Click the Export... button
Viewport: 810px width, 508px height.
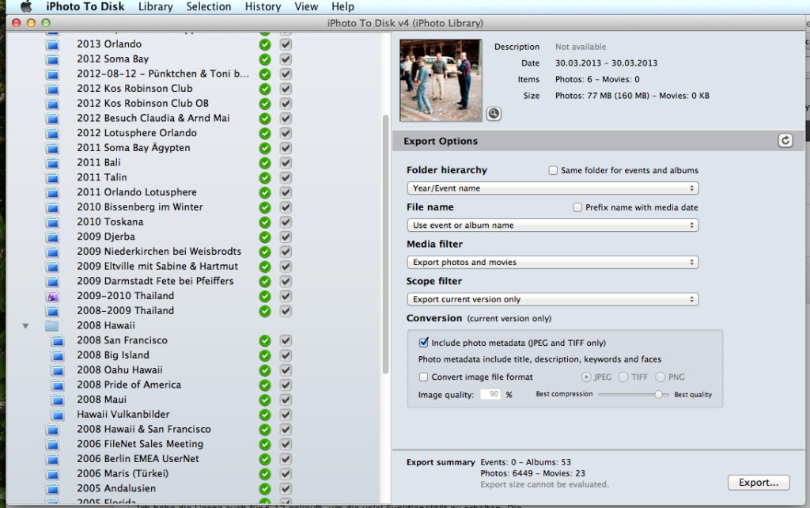click(x=758, y=482)
